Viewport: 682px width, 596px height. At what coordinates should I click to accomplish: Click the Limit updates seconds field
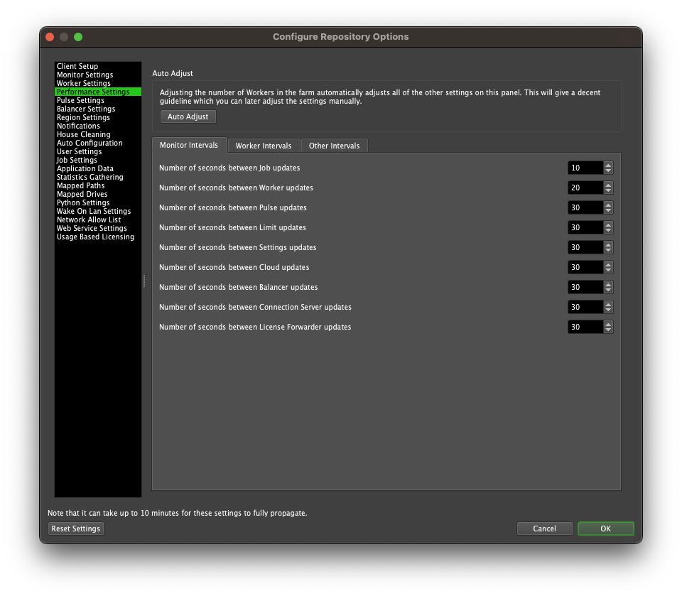pos(585,228)
